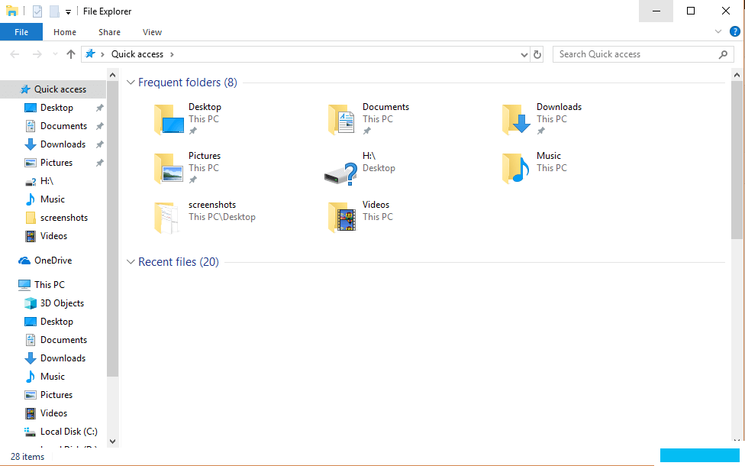The image size is (745, 466).
Task: Click the Properties quick access toolbar icon
Action: [x=37, y=11]
